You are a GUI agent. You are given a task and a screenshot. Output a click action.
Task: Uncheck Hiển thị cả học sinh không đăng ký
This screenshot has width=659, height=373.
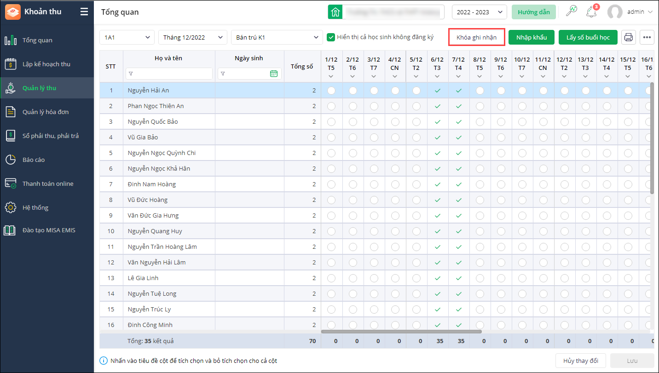(x=330, y=37)
